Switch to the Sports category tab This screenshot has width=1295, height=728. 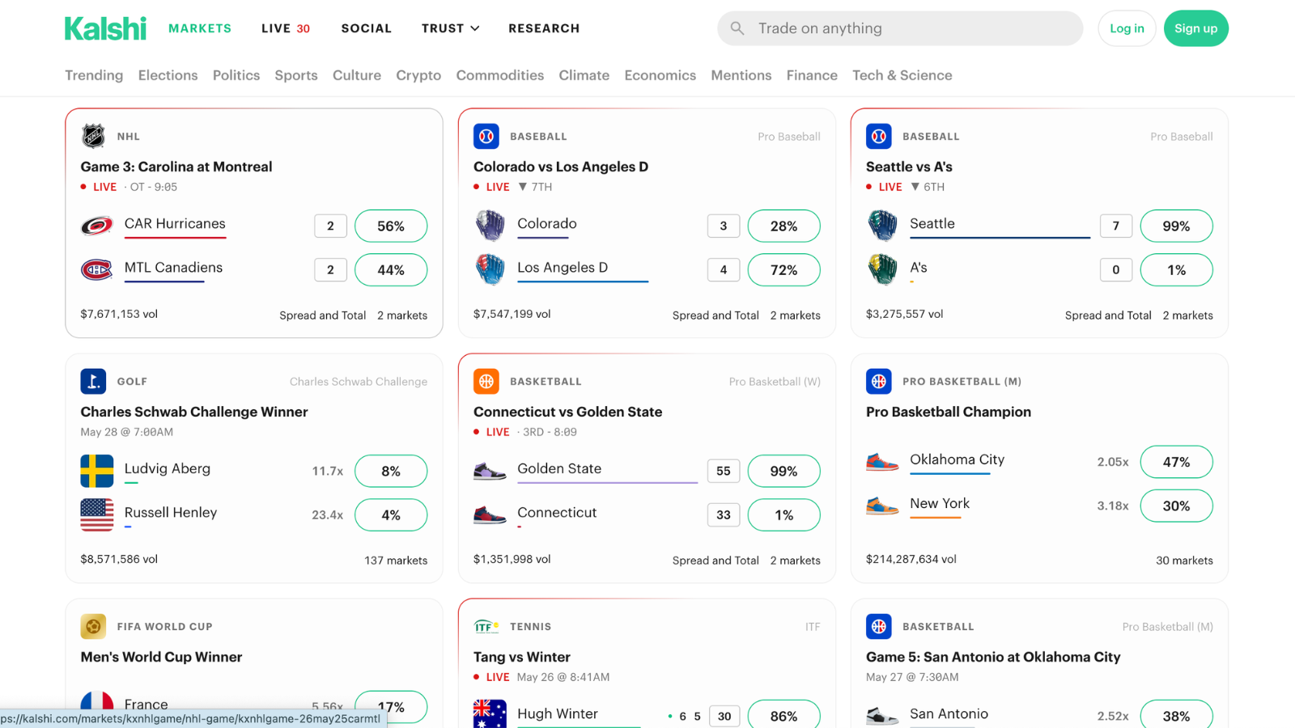coord(296,75)
